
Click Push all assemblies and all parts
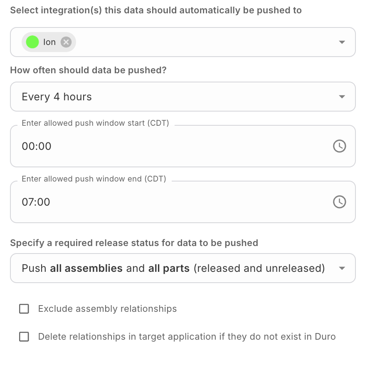tap(173, 268)
